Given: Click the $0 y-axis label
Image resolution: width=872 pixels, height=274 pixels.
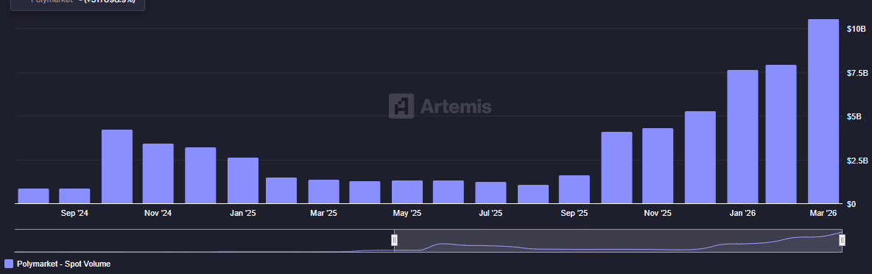Looking at the screenshot, I should [x=851, y=204].
